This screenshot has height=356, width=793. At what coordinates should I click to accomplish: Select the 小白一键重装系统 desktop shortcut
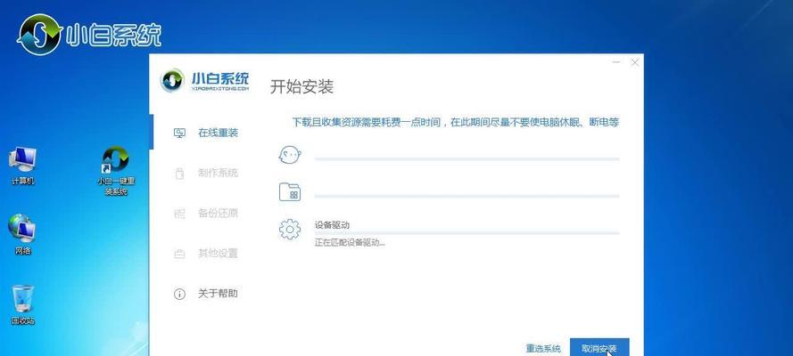point(116,172)
